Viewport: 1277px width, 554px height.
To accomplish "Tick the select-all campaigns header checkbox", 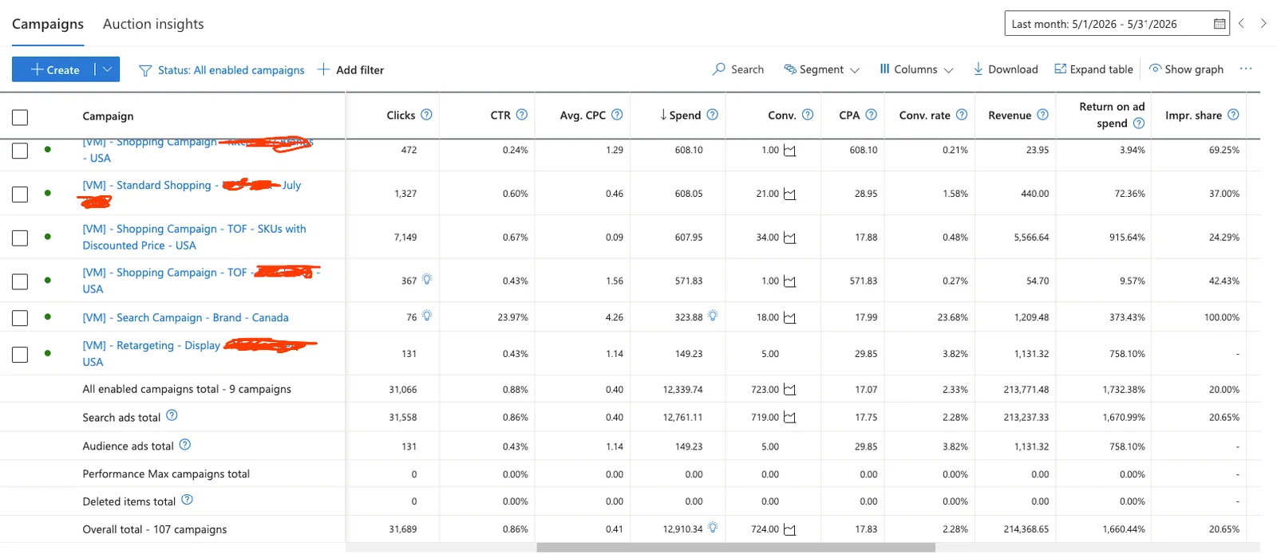I will 20,117.
